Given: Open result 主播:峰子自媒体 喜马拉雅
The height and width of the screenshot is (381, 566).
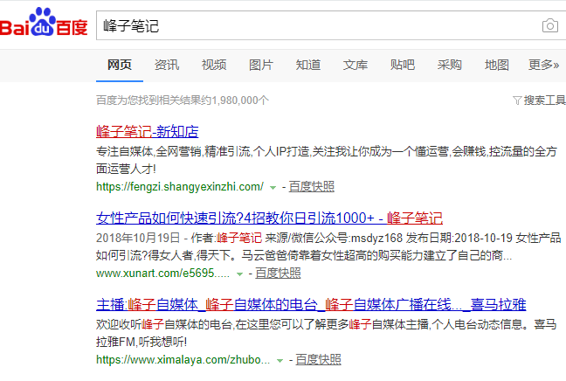Looking at the screenshot, I should (x=311, y=305).
